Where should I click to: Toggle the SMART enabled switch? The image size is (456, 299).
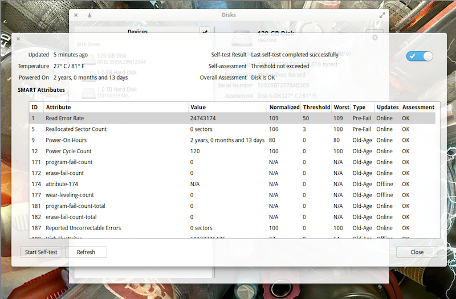point(420,56)
